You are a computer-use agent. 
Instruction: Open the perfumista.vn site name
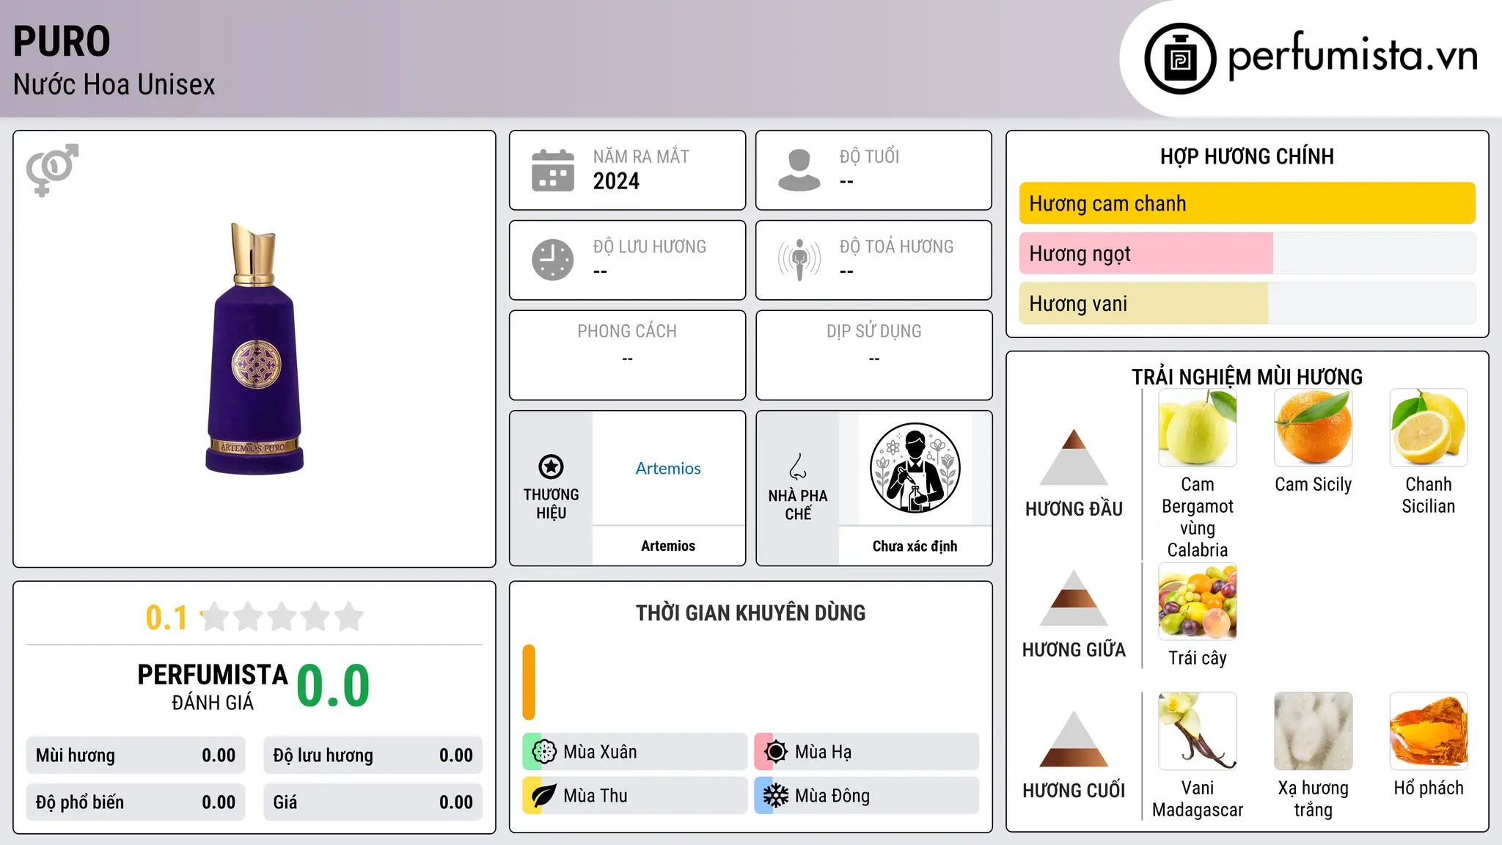[x=1352, y=56]
